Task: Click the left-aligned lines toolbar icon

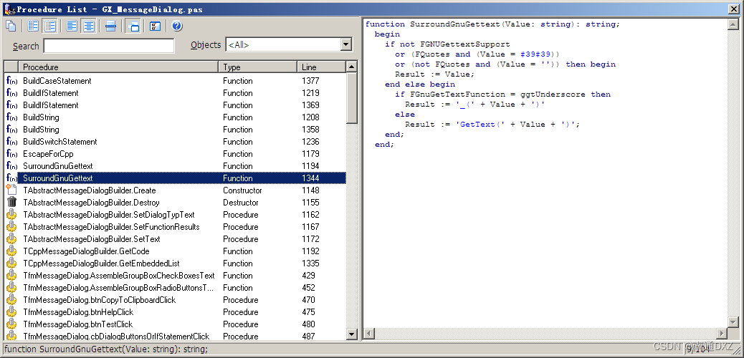Action: pos(72,26)
